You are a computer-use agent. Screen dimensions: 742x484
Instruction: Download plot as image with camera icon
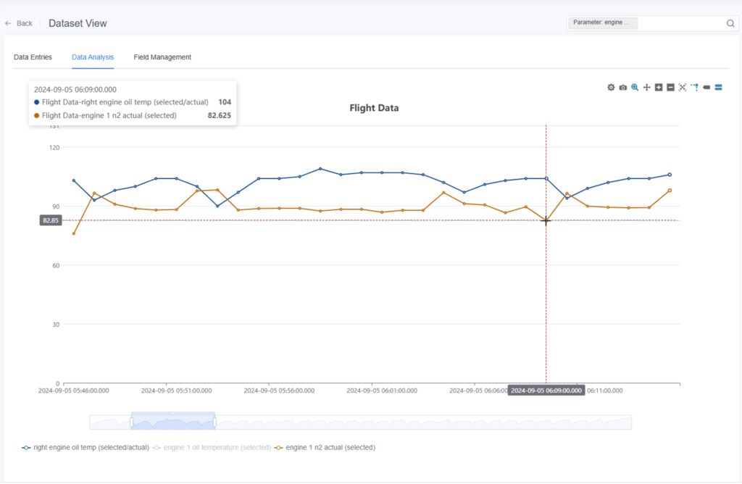(x=623, y=88)
